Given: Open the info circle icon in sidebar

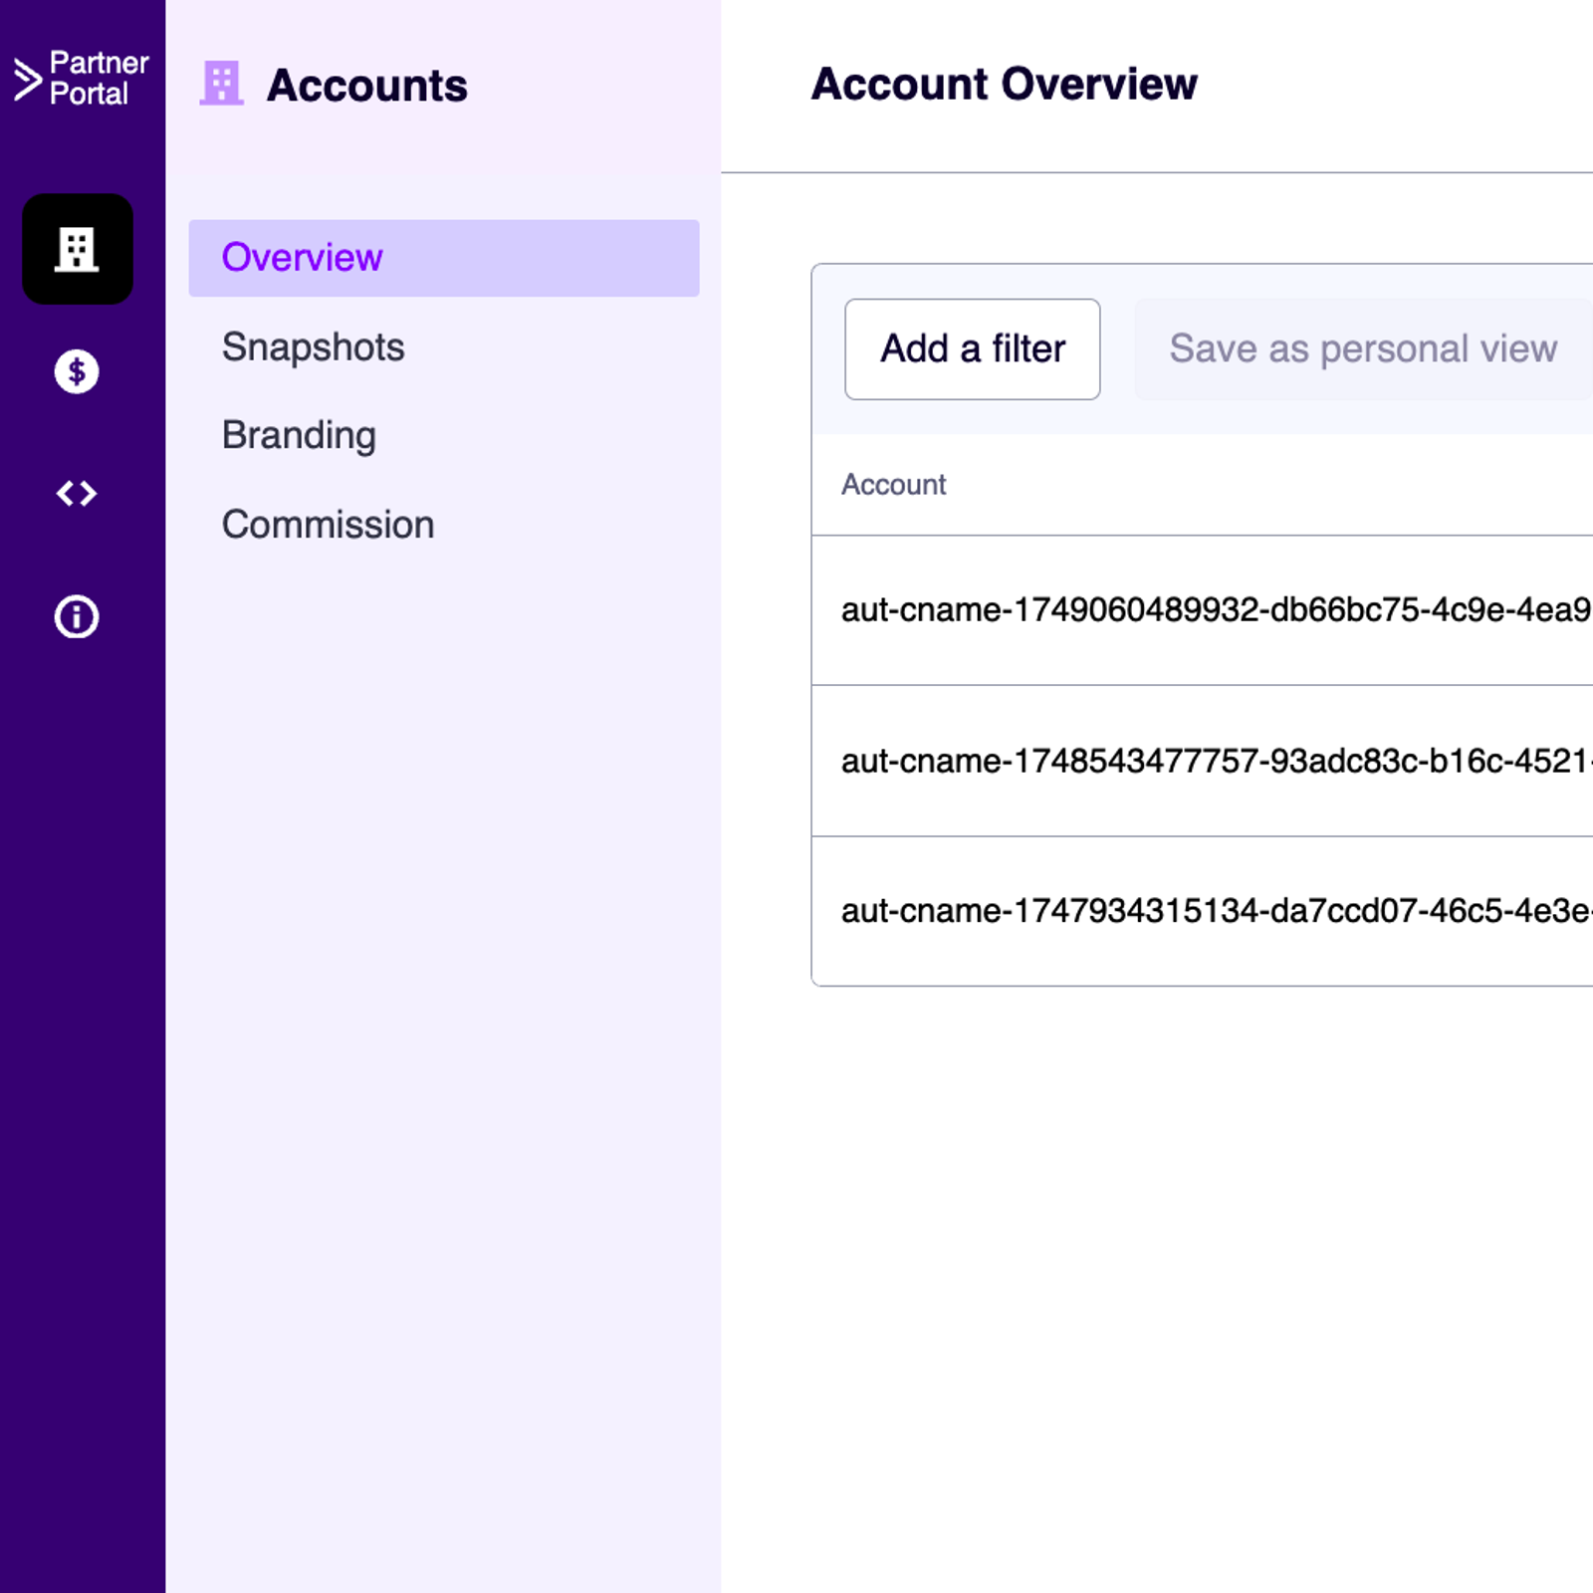Looking at the screenshot, I should (x=77, y=616).
